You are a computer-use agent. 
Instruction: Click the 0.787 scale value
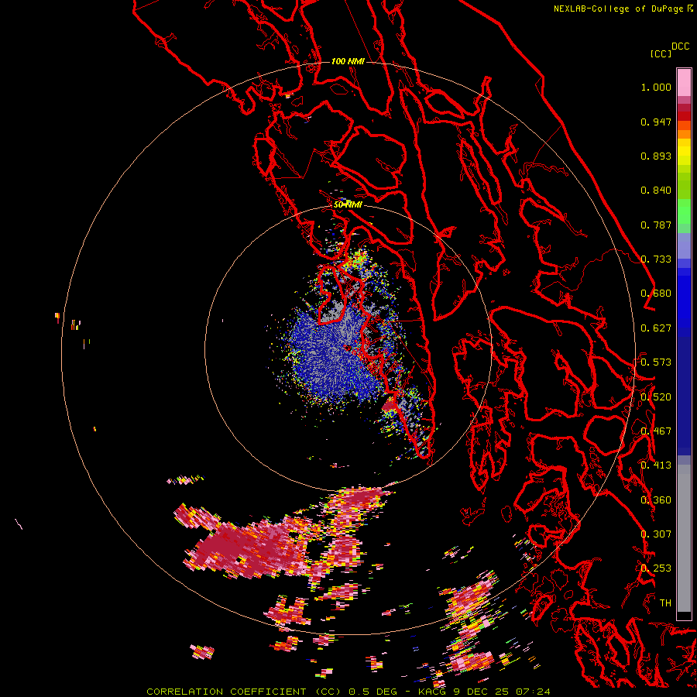(x=656, y=225)
